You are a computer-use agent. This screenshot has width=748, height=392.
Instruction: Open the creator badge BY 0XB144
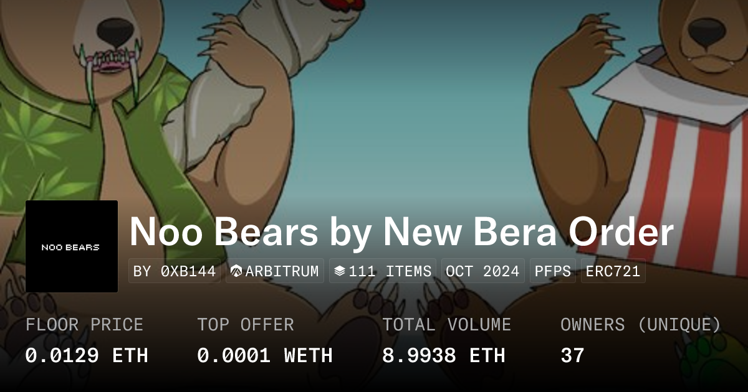point(175,271)
